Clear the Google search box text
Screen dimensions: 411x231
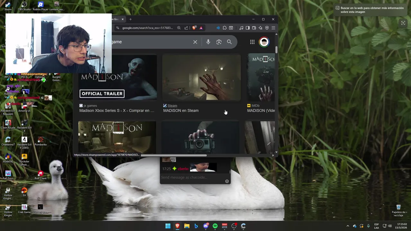195,42
